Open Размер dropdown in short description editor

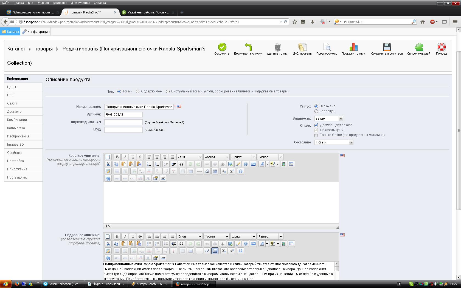pyautogui.click(x=270, y=157)
